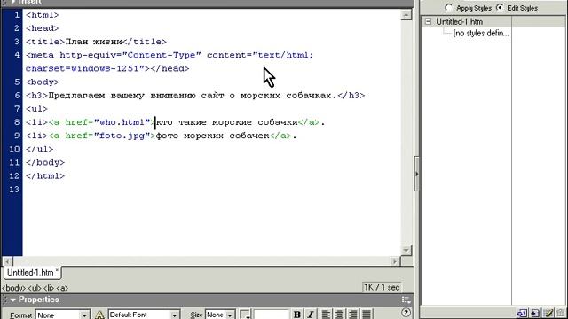Align text right in Properties panel

click(353, 314)
